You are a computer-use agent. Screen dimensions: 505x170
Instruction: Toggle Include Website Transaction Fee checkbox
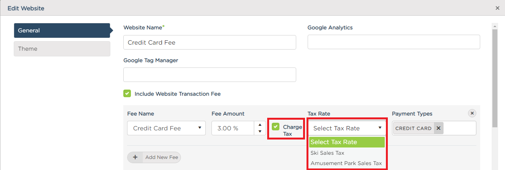pos(127,93)
